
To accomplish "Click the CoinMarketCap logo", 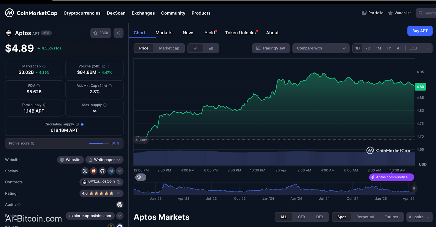I will [x=31, y=13].
